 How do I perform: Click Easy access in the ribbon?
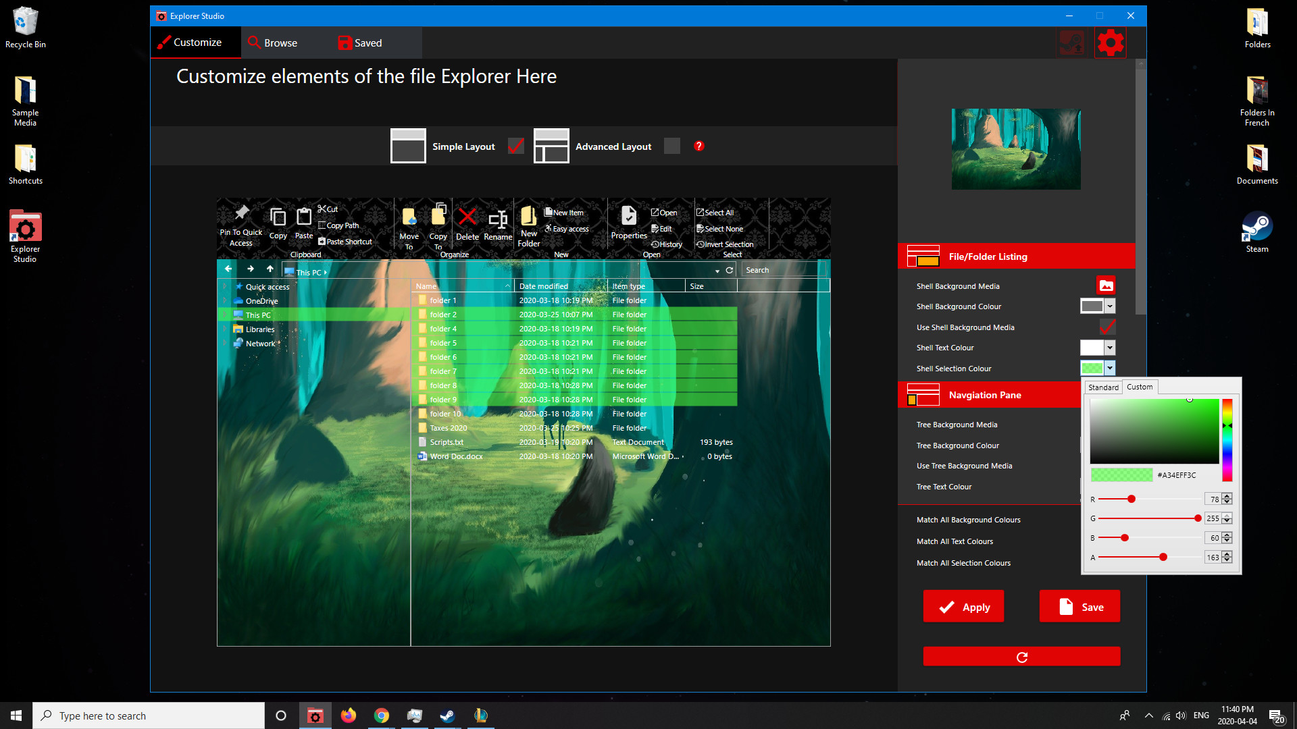coord(567,229)
